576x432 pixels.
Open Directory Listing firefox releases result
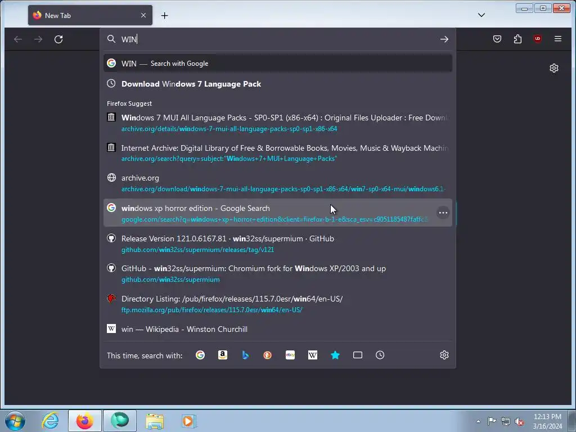click(x=278, y=304)
